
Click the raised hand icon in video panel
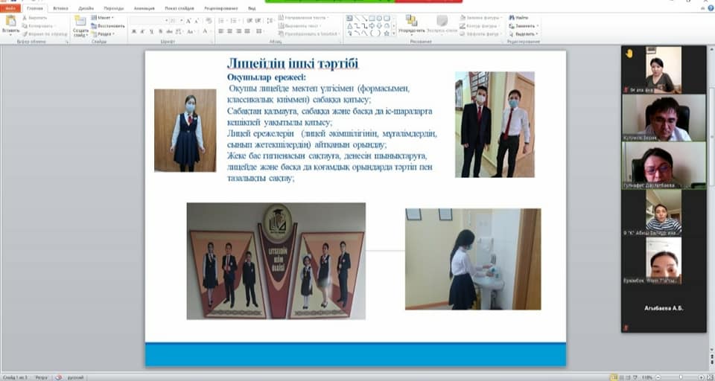pos(629,54)
